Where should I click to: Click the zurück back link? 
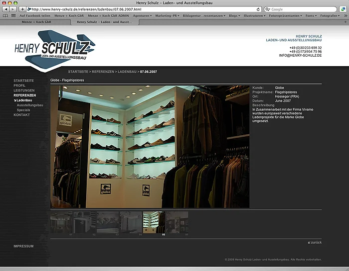click(x=315, y=242)
